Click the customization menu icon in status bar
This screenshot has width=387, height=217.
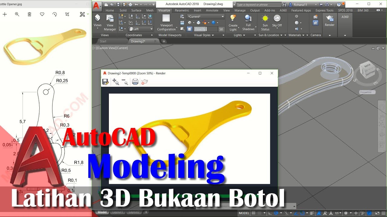[383, 213]
